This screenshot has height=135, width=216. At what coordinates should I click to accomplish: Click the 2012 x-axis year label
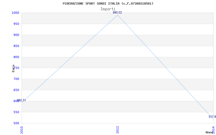click(x=117, y=130)
